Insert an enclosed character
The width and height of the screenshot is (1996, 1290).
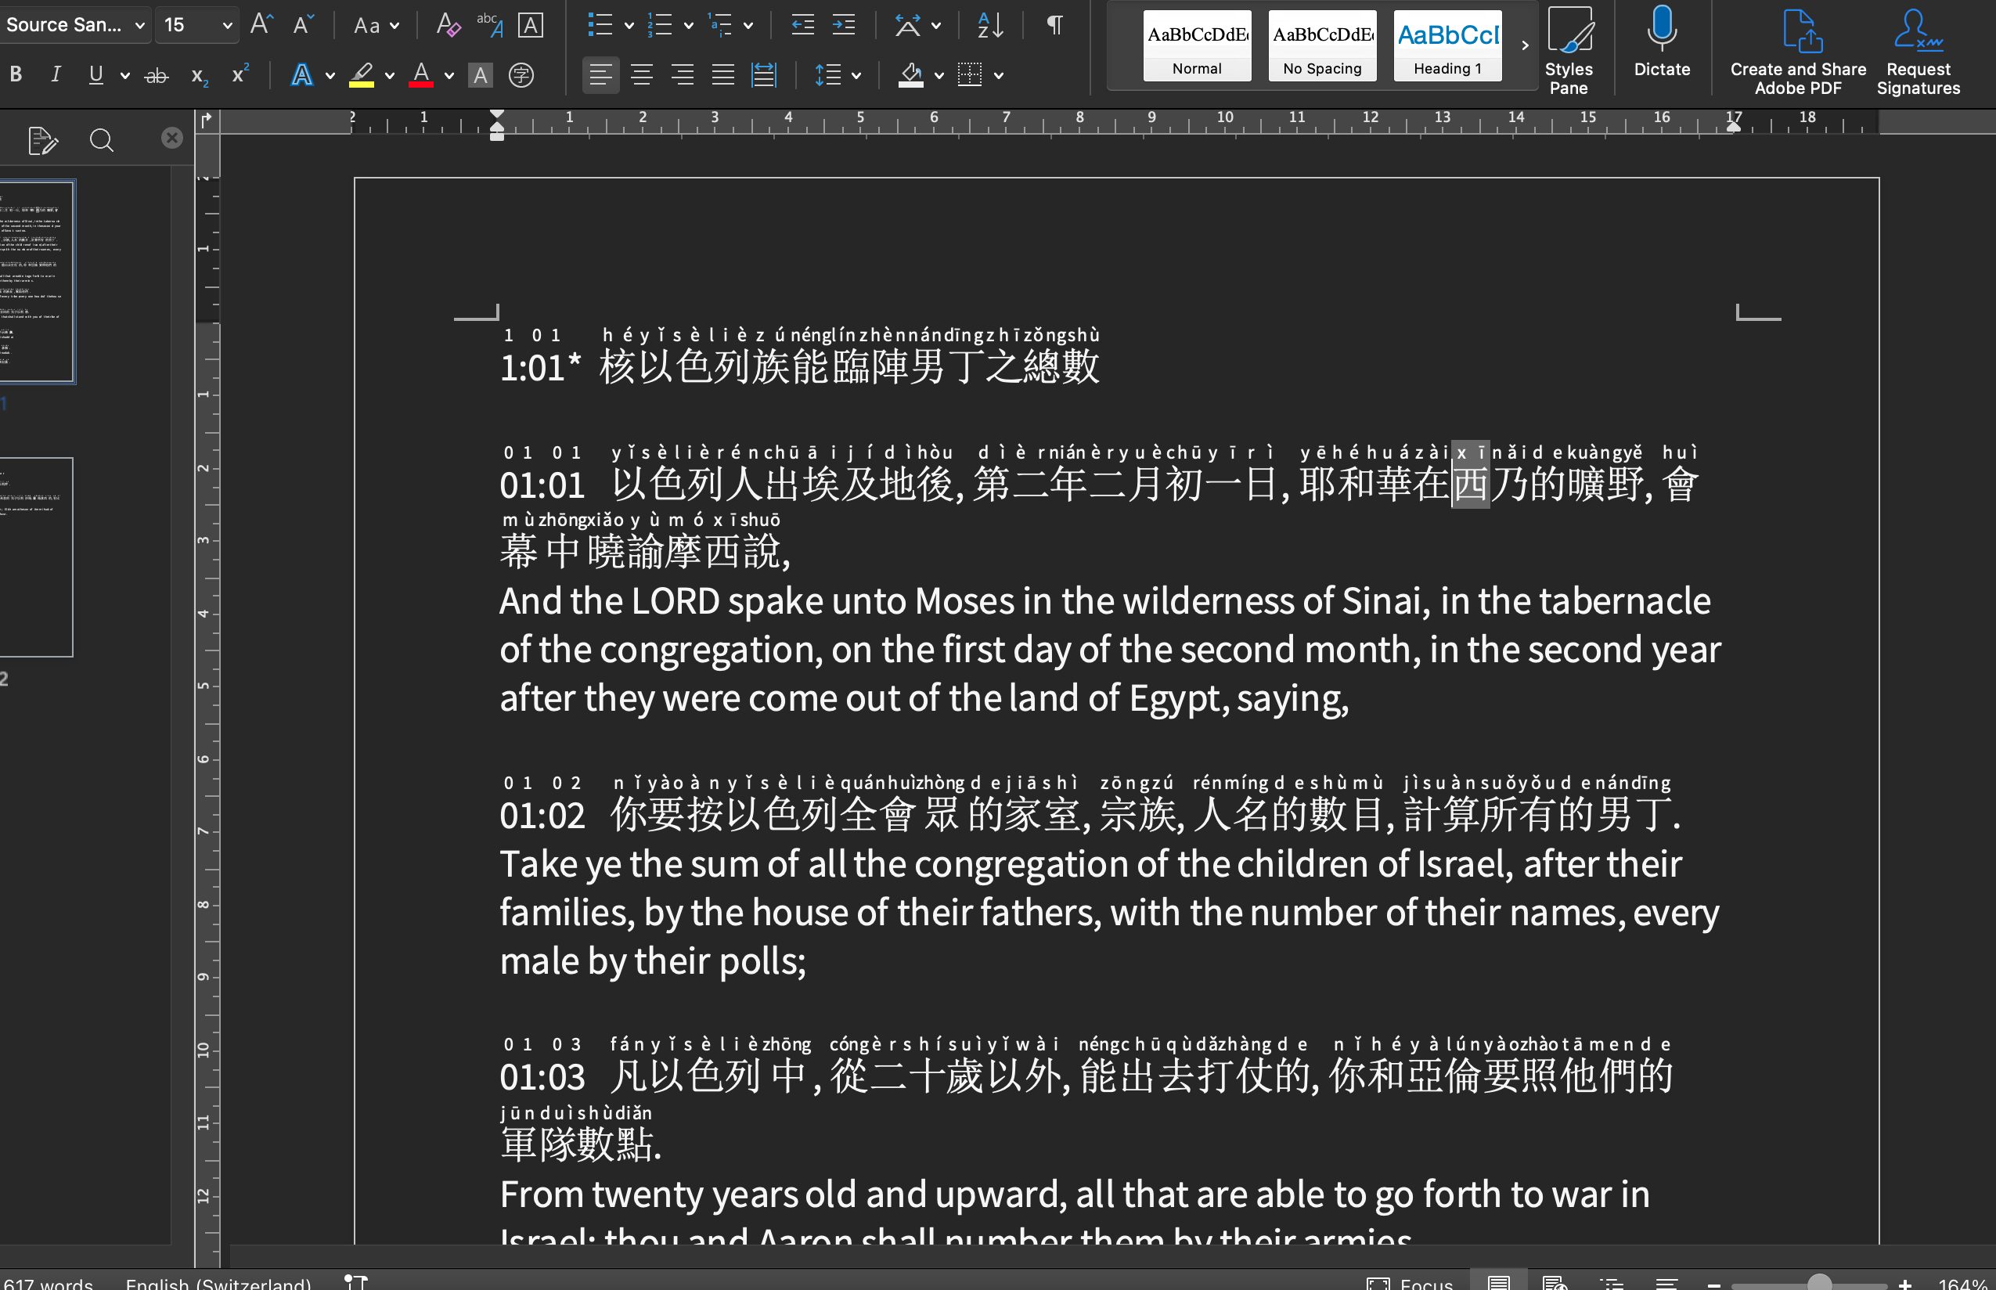[521, 75]
